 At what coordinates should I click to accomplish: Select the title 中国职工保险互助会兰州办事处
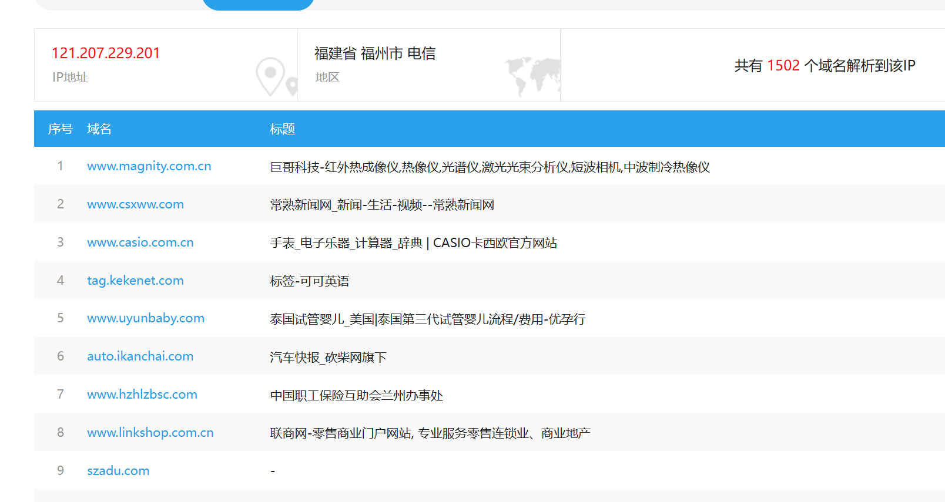356,396
